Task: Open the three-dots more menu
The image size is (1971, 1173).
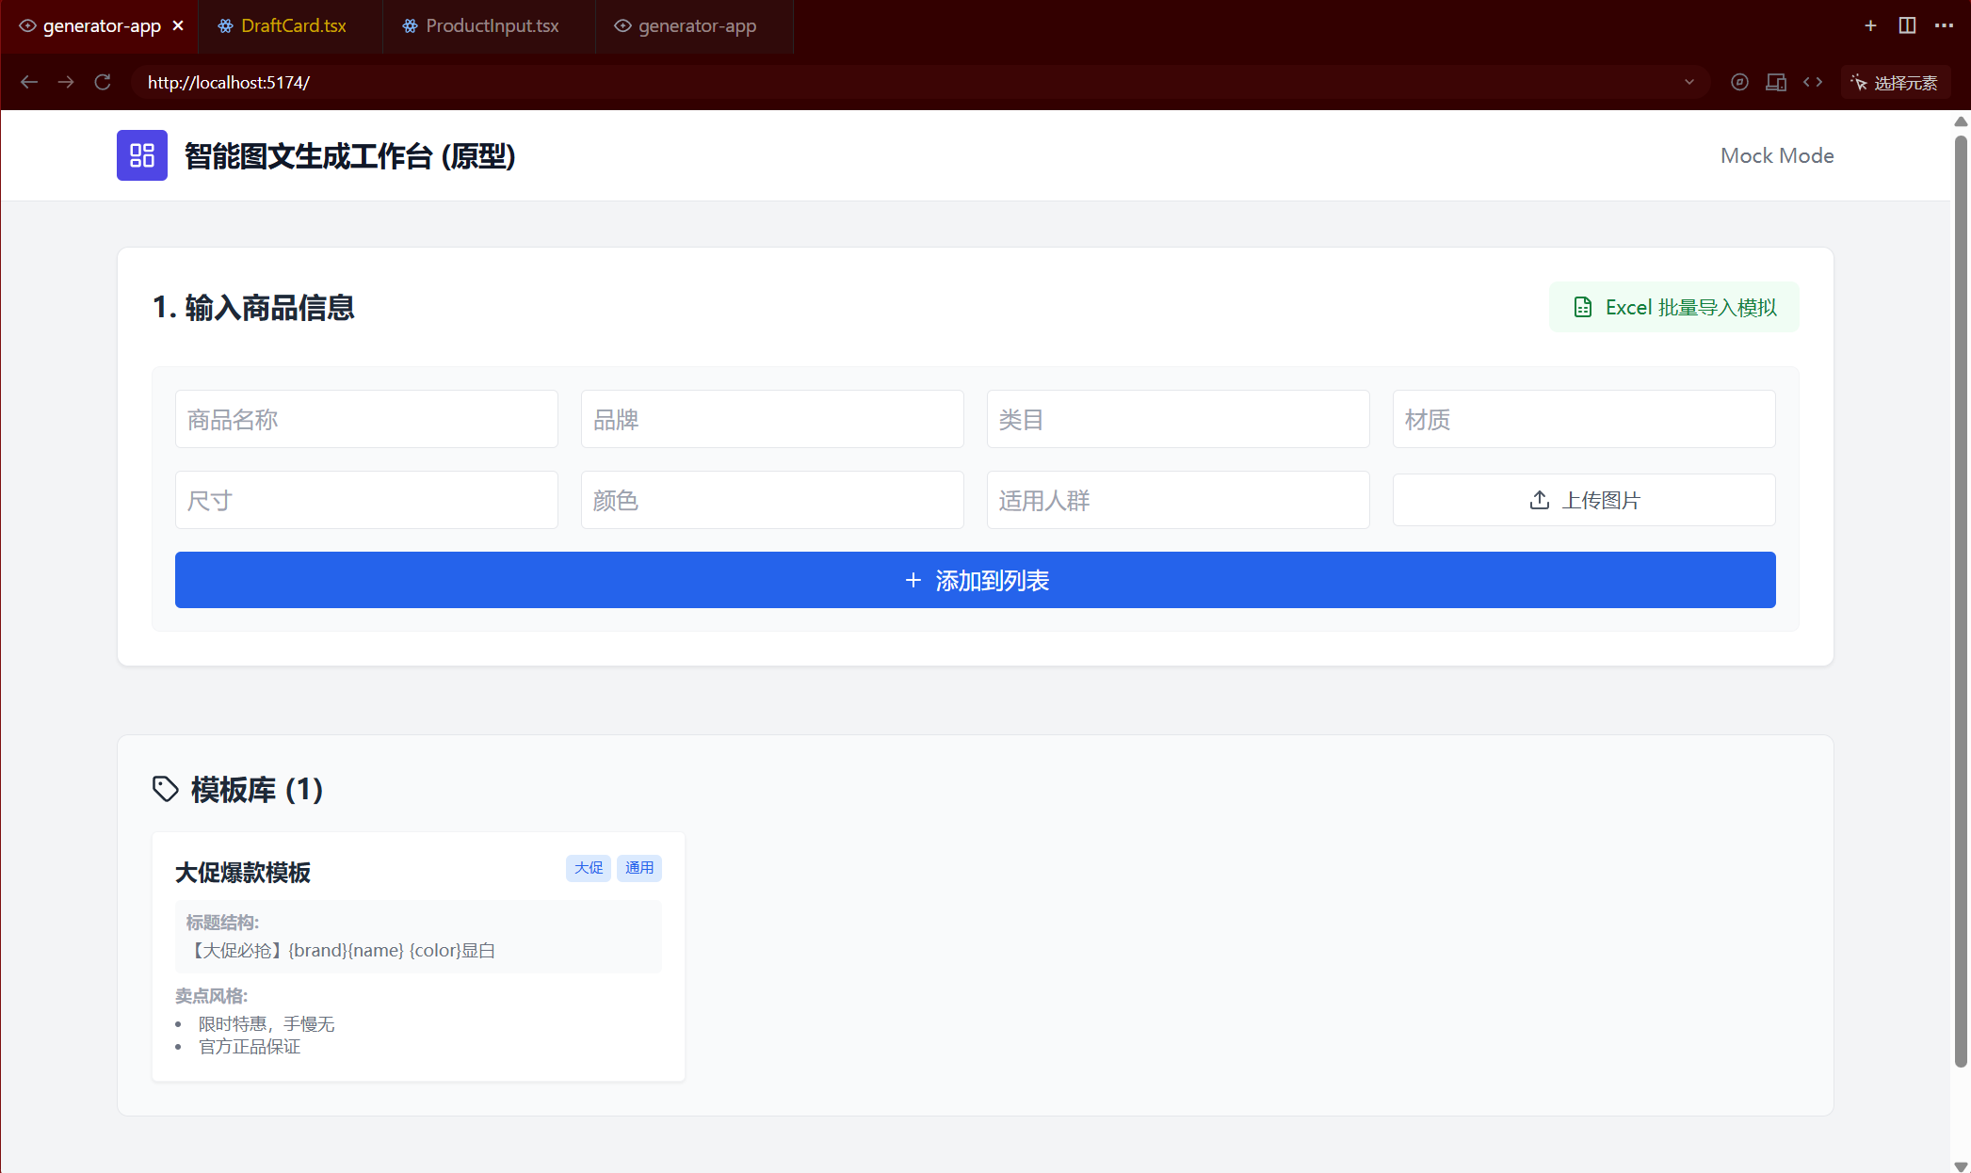Action: tap(1944, 25)
